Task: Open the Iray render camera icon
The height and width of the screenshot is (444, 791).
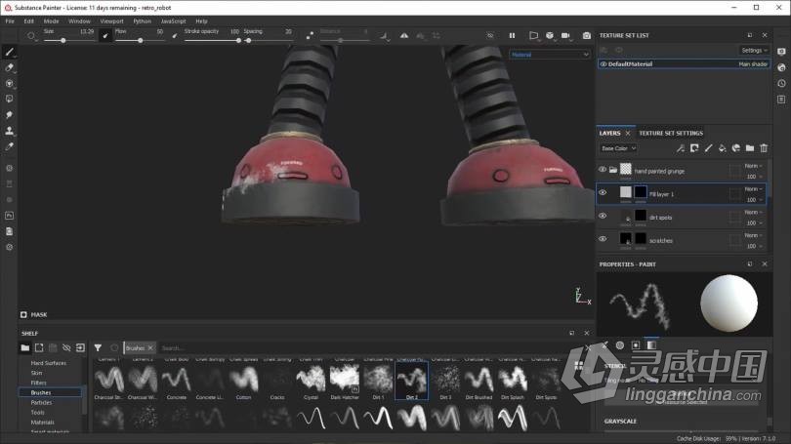Action: pos(586,36)
